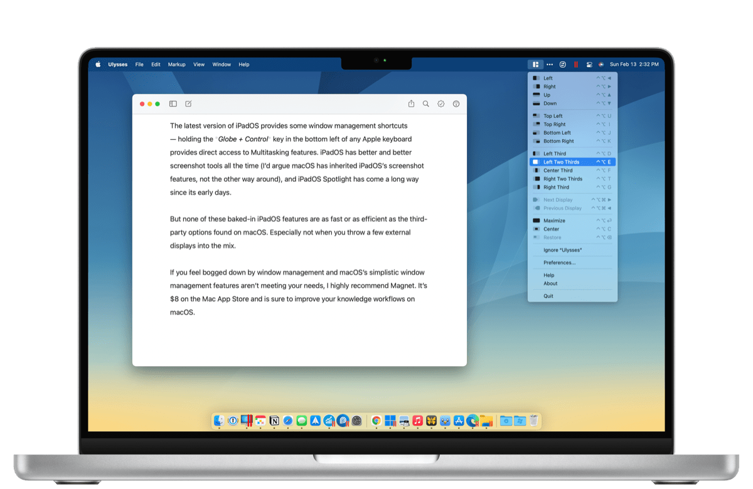Select Ignore "Ulysses" in Magnet menu

pos(572,250)
